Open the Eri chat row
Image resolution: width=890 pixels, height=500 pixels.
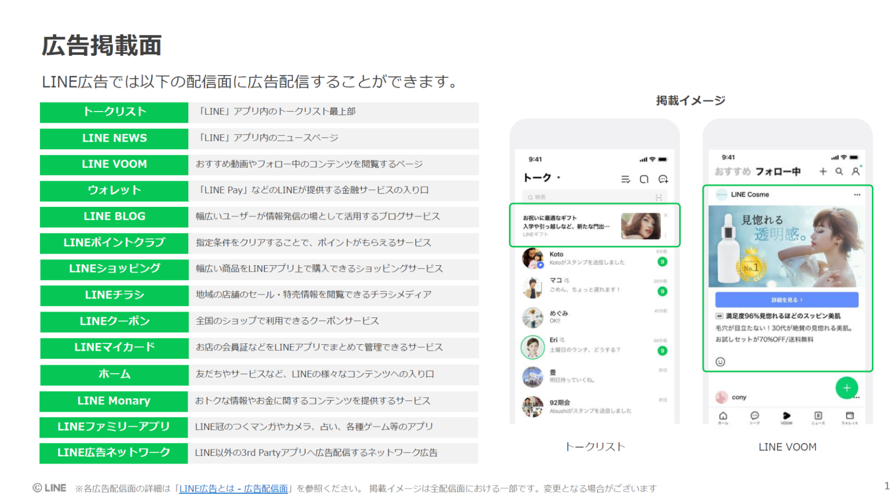[595, 347]
